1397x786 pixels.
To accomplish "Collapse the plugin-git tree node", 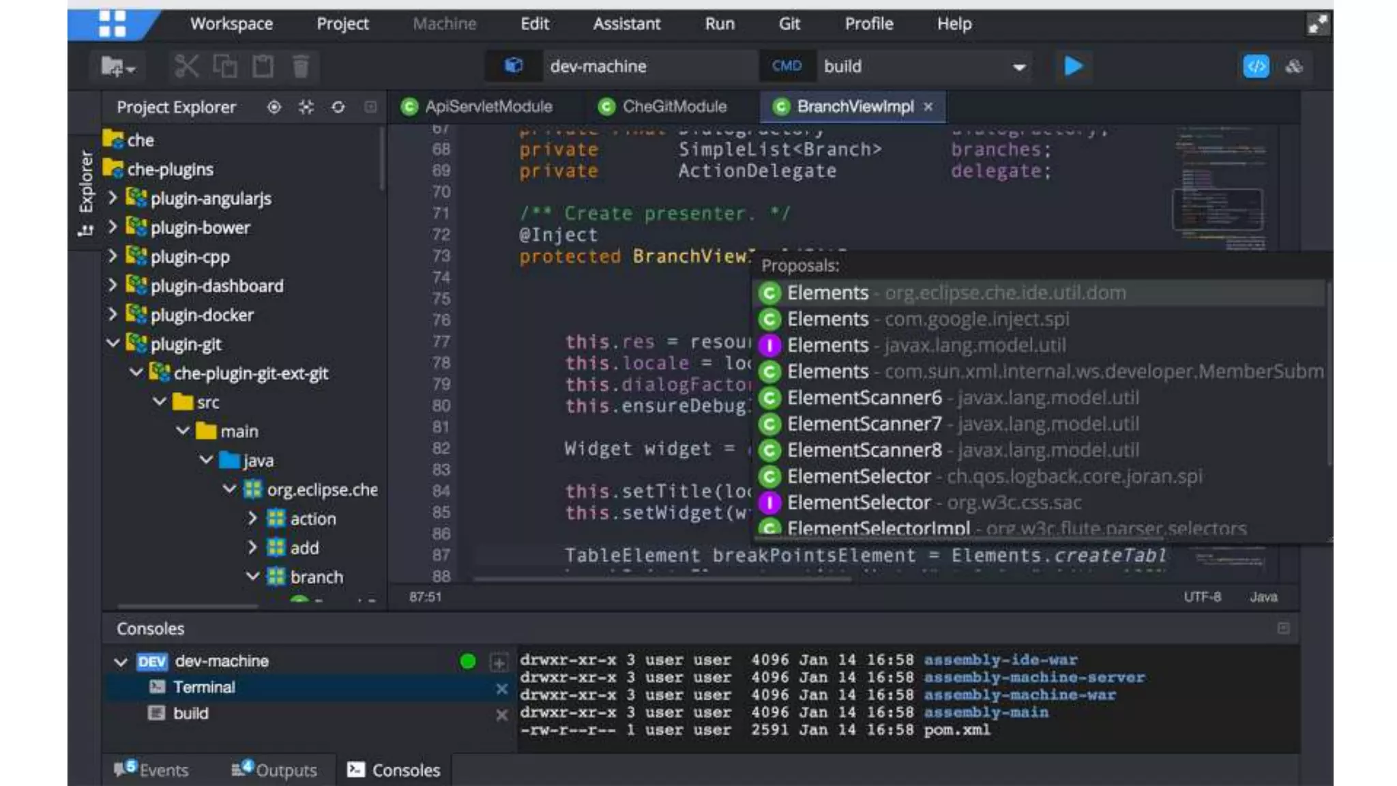I will [113, 343].
